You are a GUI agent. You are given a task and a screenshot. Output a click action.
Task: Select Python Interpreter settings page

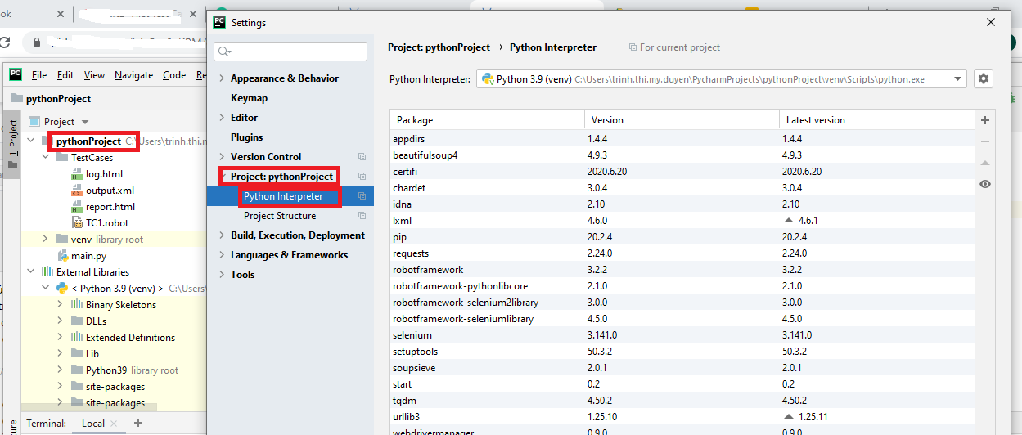tap(283, 196)
